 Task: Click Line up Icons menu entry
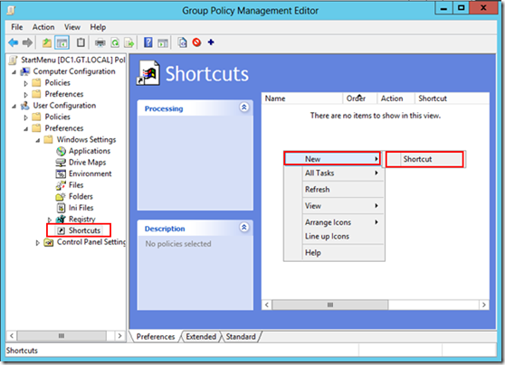334,236
